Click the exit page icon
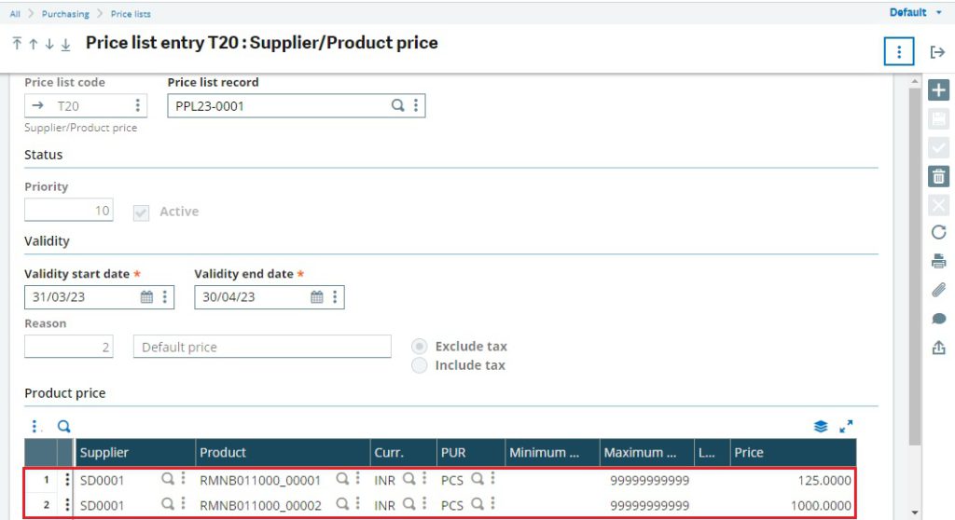The image size is (955, 520). click(937, 52)
